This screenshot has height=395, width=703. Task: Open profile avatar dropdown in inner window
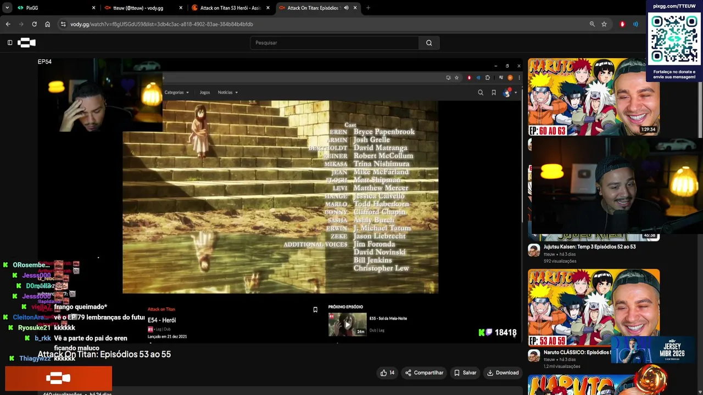(x=510, y=93)
